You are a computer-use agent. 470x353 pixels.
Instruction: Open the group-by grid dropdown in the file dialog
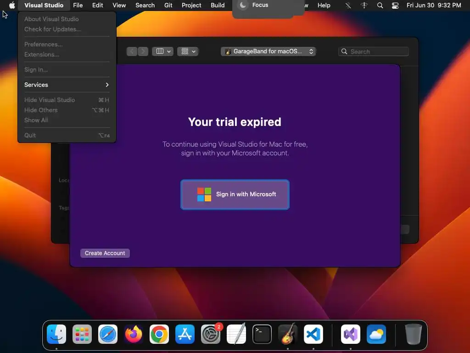click(x=188, y=51)
